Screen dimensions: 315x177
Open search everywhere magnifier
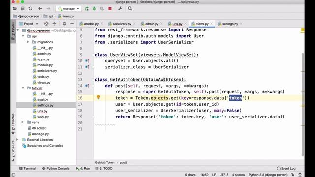coord(130,9)
